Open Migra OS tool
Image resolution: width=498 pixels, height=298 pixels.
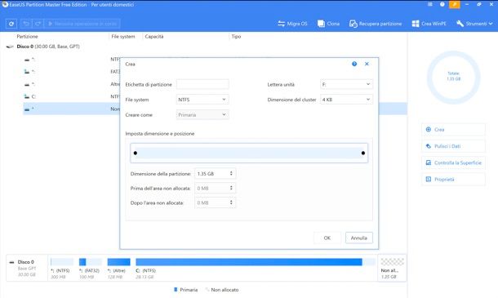click(292, 24)
